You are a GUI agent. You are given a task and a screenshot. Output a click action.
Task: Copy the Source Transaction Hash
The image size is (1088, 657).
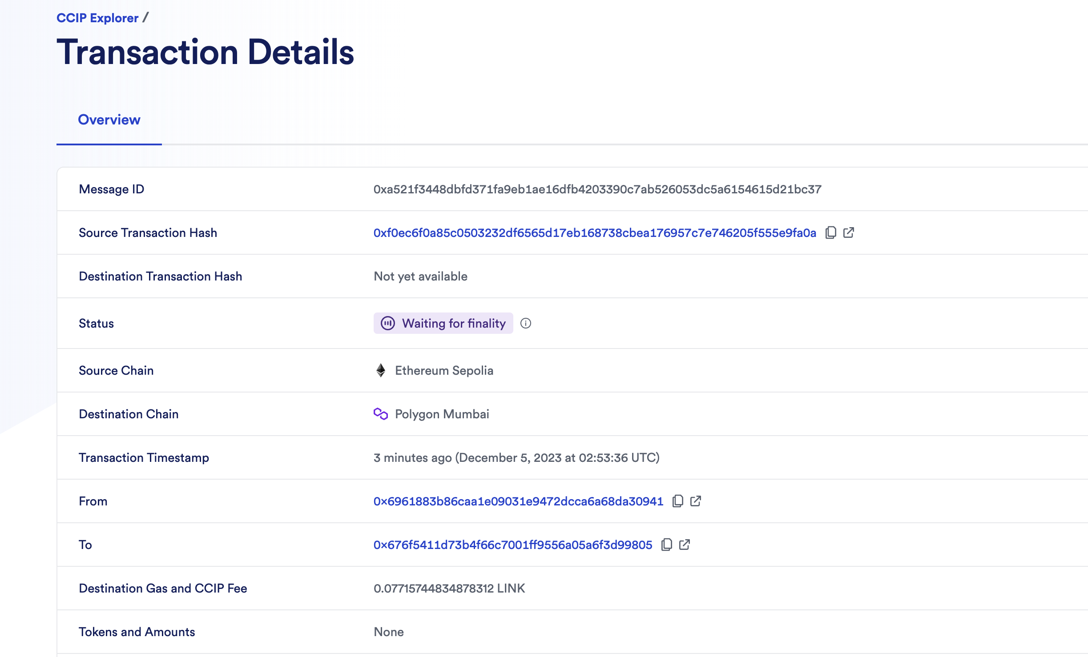coord(830,232)
